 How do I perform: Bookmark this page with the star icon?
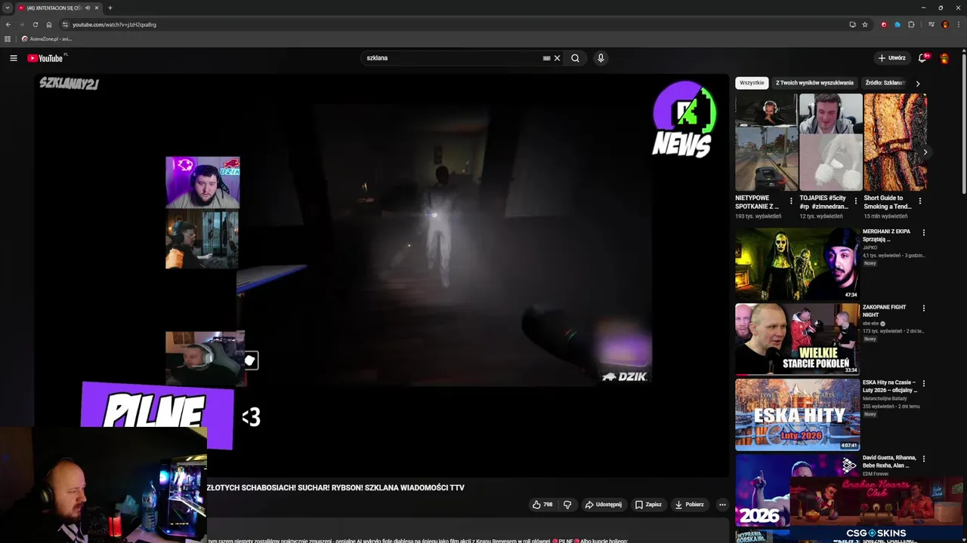[x=865, y=24]
